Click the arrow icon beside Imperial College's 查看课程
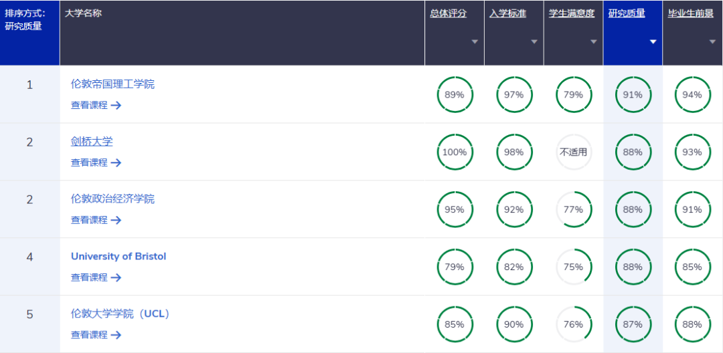 tap(116, 105)
